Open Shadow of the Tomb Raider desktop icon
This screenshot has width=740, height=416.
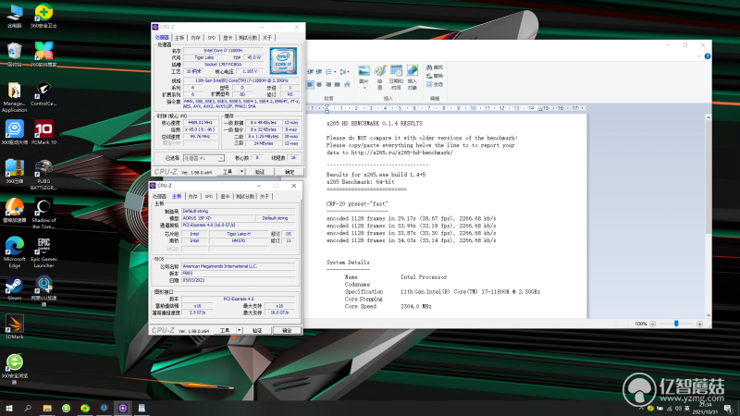(x=43, y=214)
